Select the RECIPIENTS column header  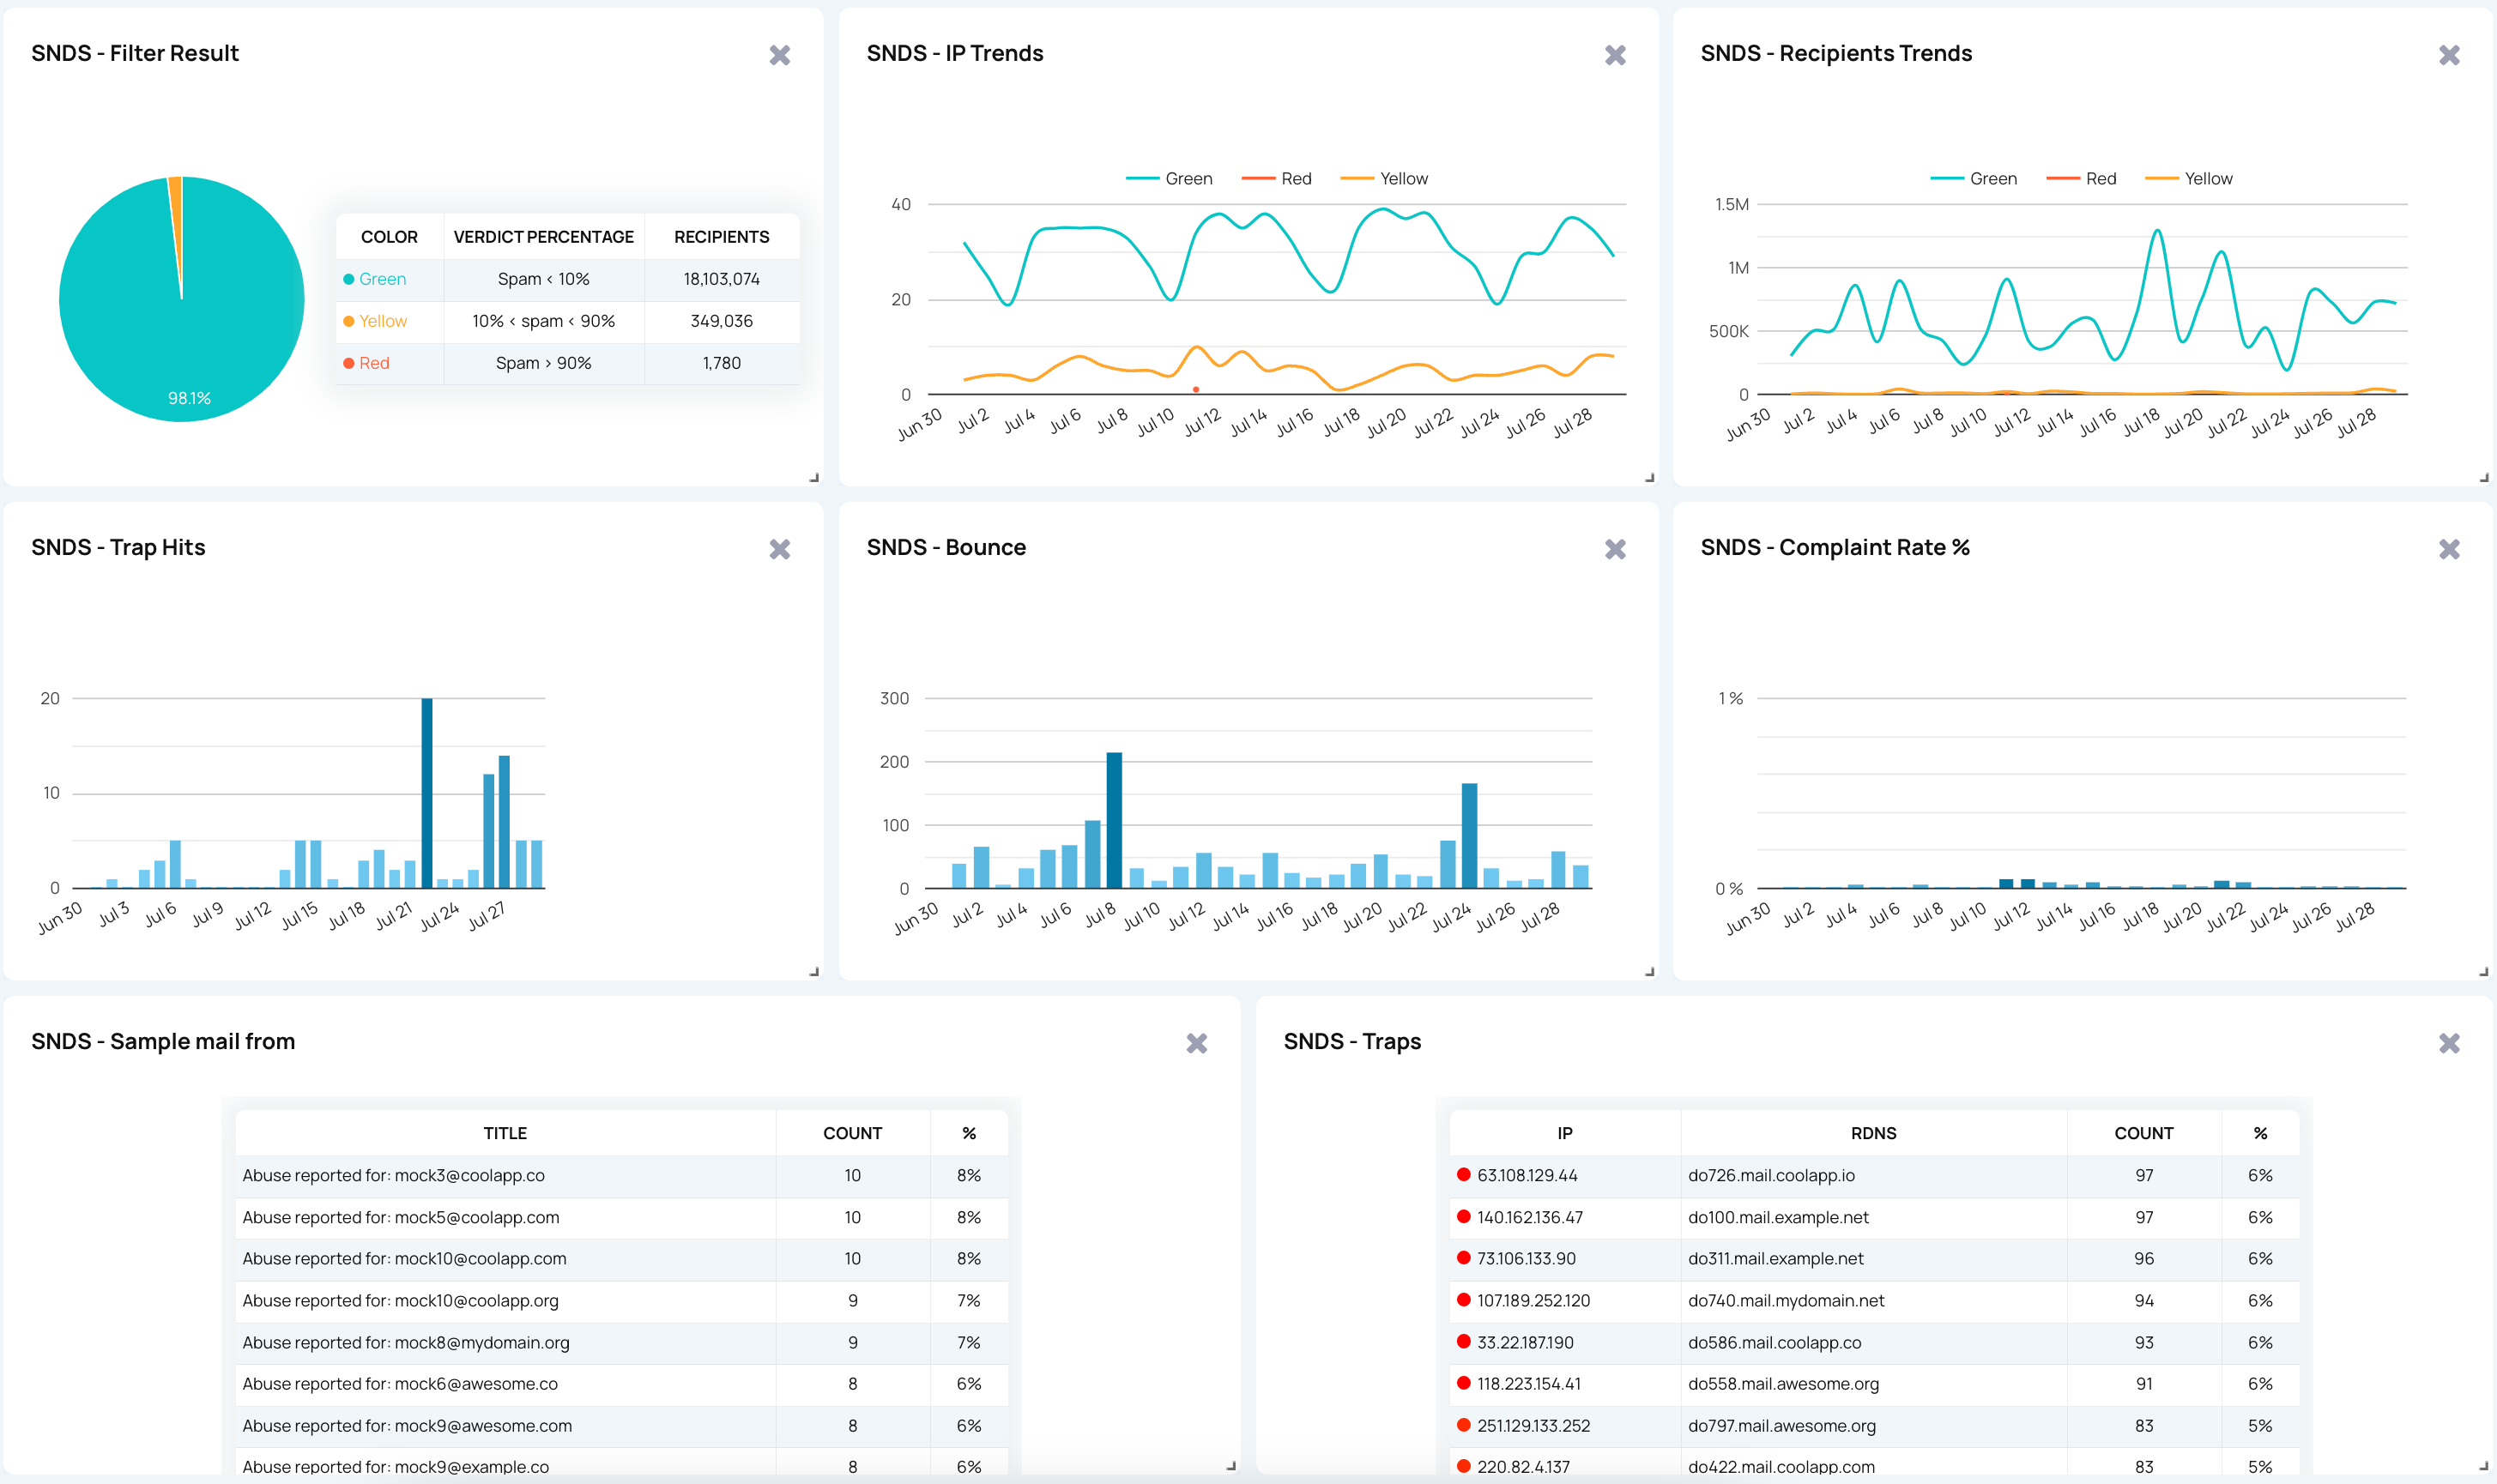[x=722, y=237]
